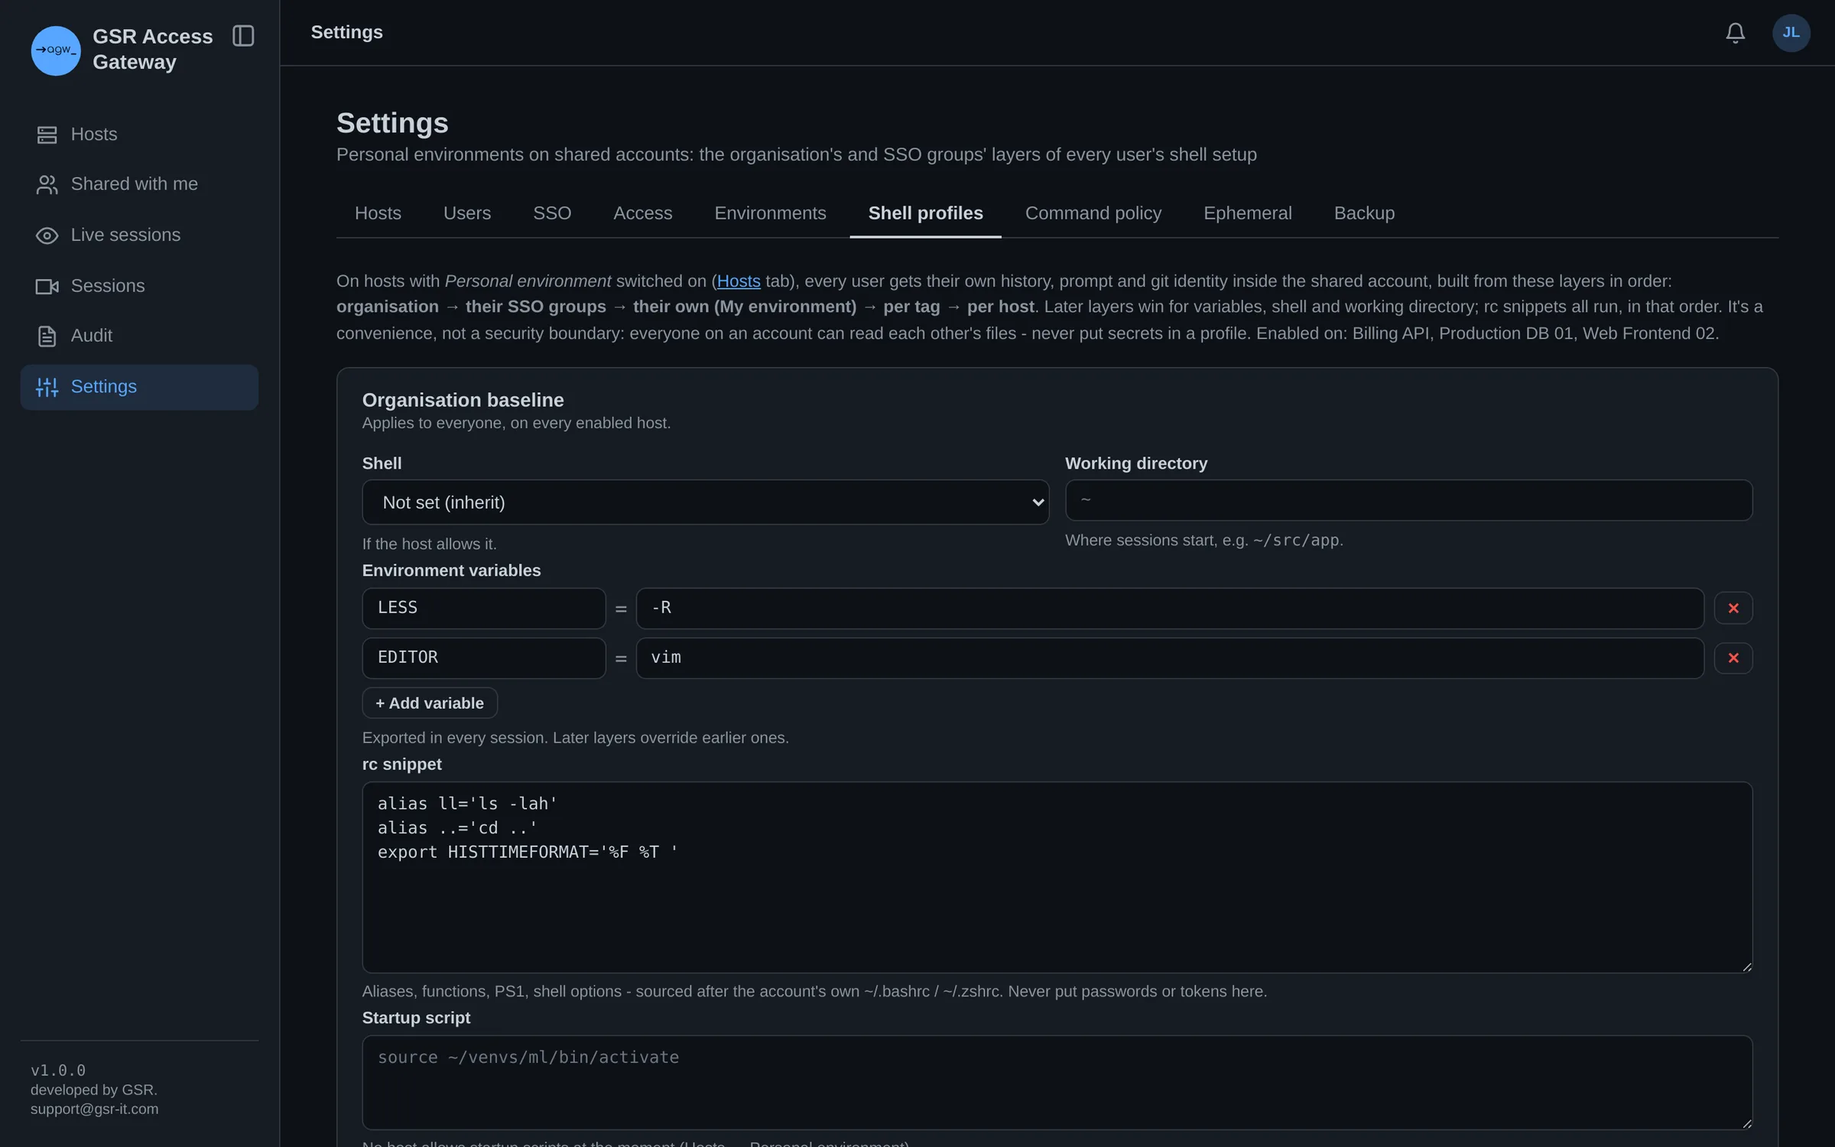
Task: Click the Live sessions eye icon
Action: tap(47, 236)
